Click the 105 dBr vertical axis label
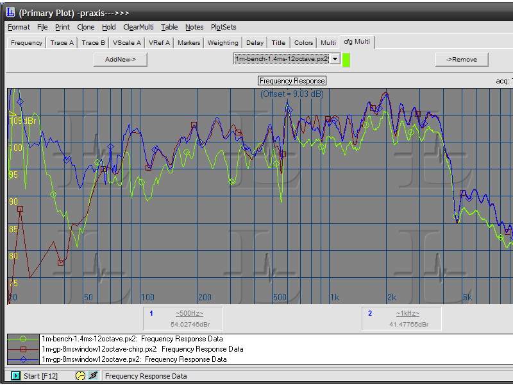 coord(22,121)
